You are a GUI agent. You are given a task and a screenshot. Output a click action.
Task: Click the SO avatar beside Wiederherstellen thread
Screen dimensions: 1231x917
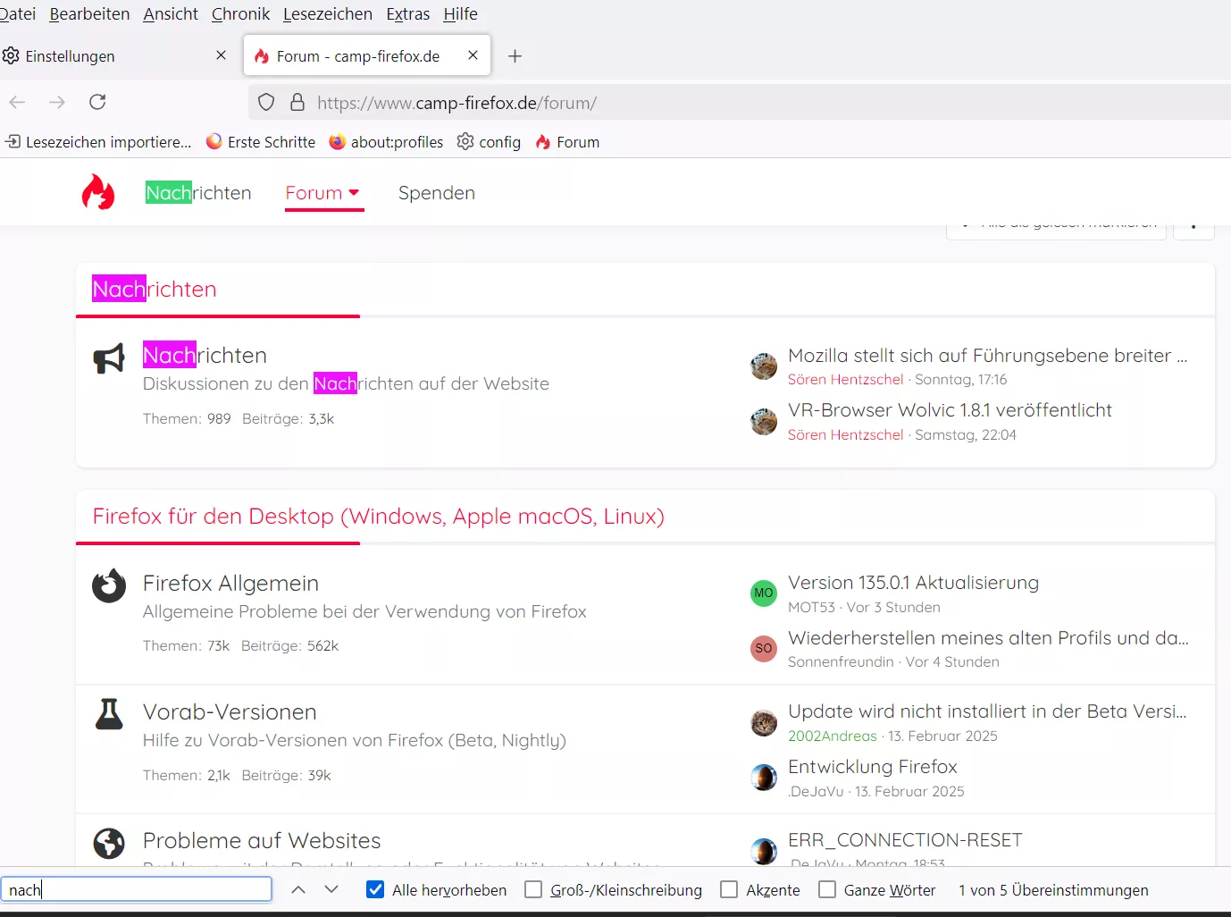point(764,648)
